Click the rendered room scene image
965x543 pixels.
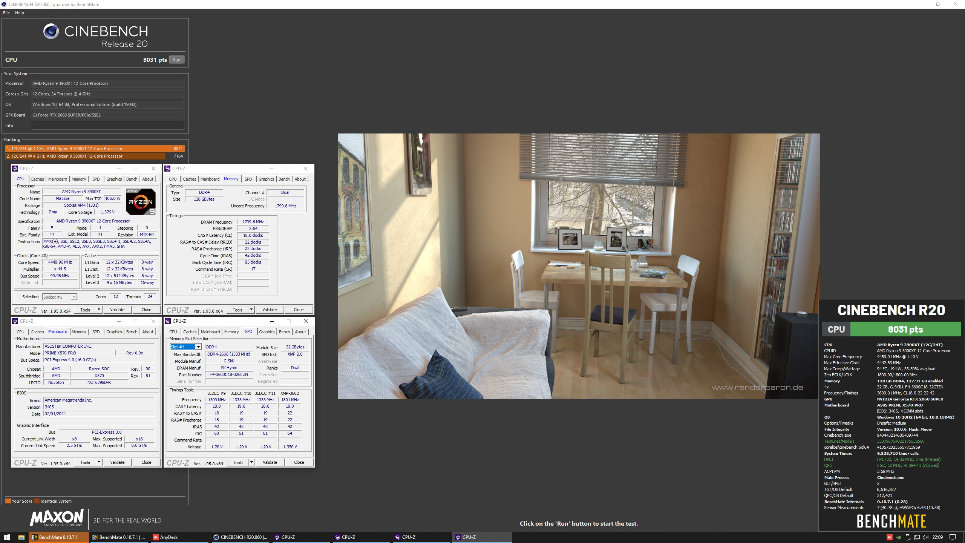click(579, 266)
